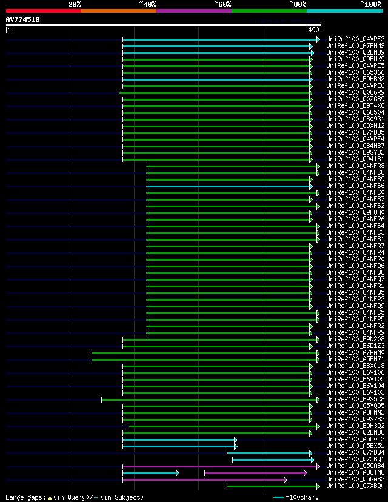Open the UniRef100_A7PNM9 hit label
Screen dimensions: 388x502
[x=355, y=46]
